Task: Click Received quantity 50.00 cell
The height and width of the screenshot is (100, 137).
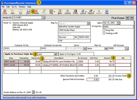Action: coord(36,65)
